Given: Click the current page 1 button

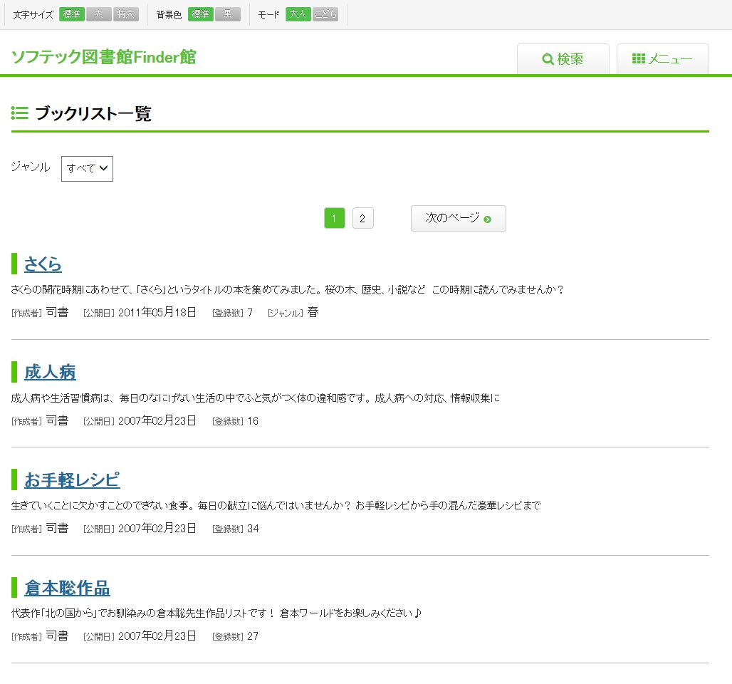Looking at the screenshot, I should tap(335, 219).
